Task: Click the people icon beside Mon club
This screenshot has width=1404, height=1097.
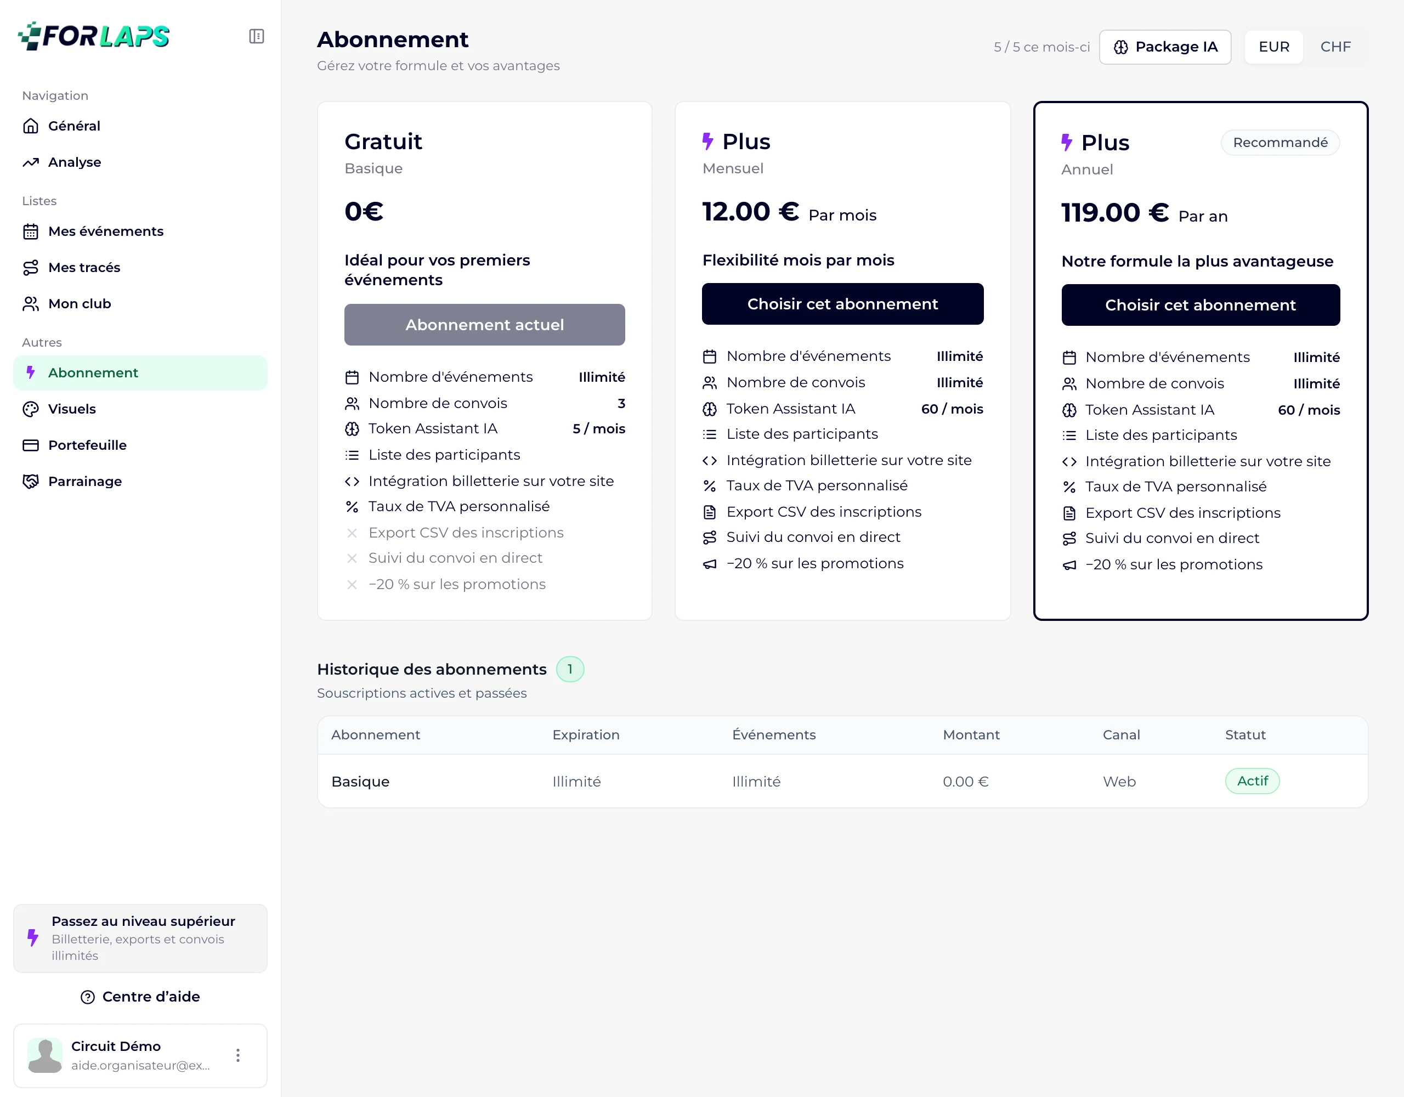Action: point(31,303)
